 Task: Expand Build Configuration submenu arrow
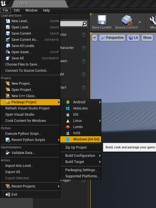pos(100,156)
